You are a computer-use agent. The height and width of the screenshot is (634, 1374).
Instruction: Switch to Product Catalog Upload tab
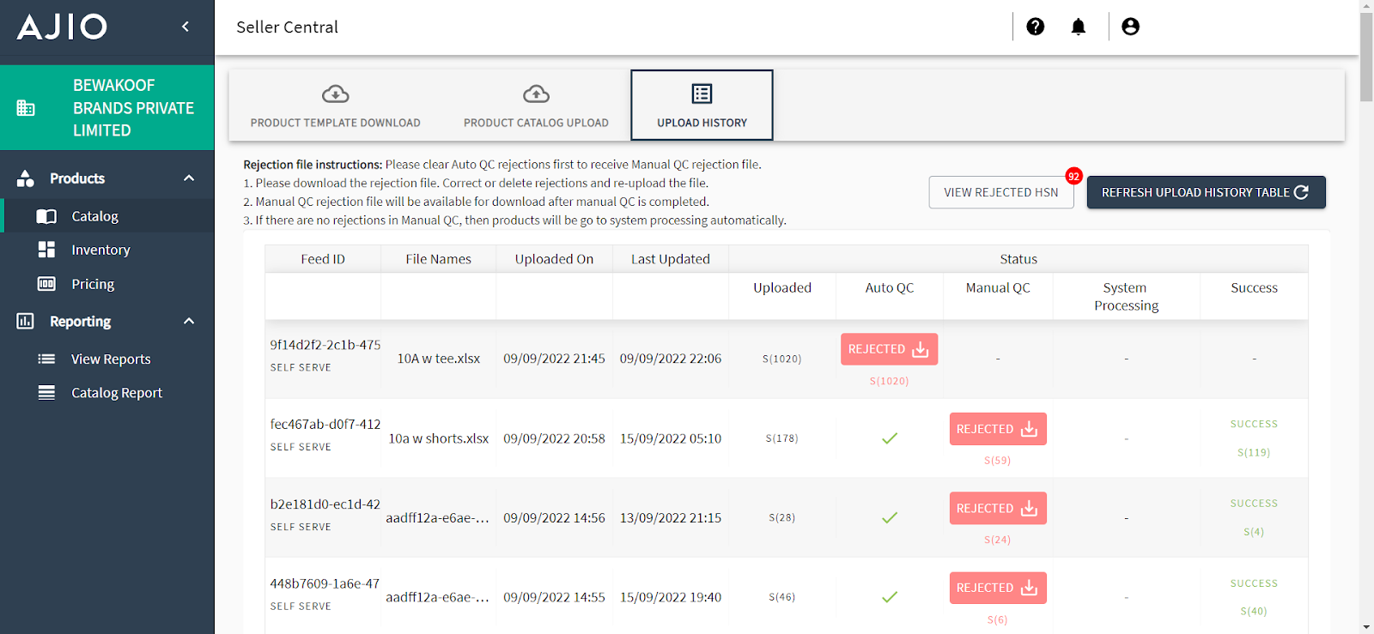(x=536, y=106)
